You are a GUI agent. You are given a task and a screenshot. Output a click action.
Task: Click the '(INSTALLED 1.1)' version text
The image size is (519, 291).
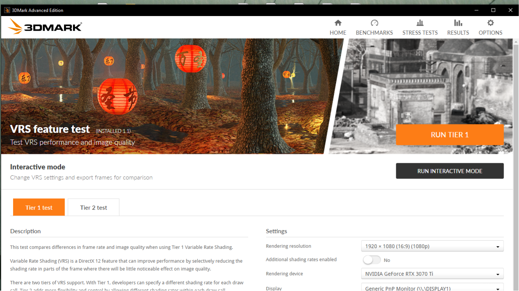(113, 131)
